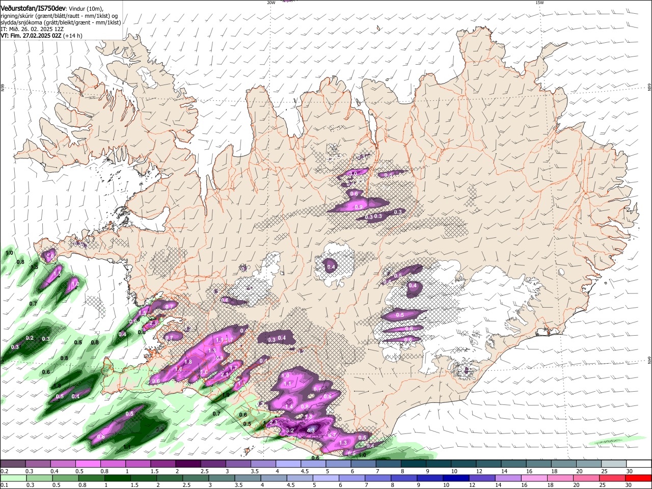Click the 20W longitude label
Screen dimensions: 652x489
click(271, 2)
